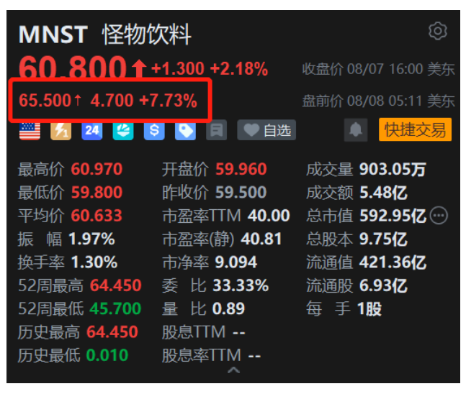
Task: Click the US flag market icon
Action: pos(30,131)
